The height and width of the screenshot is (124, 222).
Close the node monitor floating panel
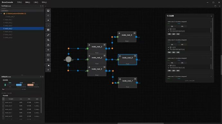[211, 16]
